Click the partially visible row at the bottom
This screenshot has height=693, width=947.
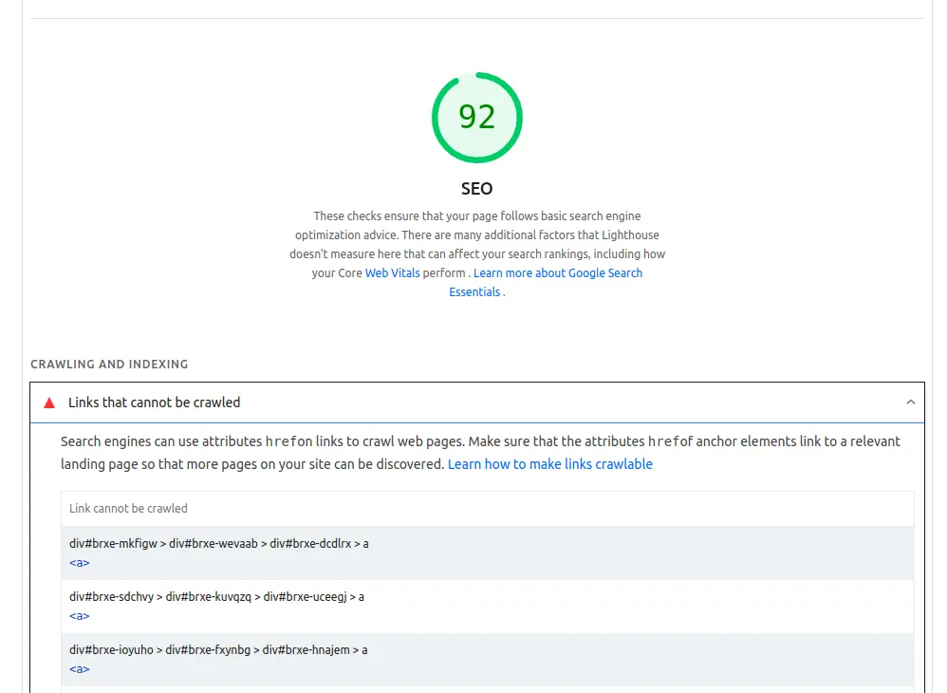tap(474, 690)
